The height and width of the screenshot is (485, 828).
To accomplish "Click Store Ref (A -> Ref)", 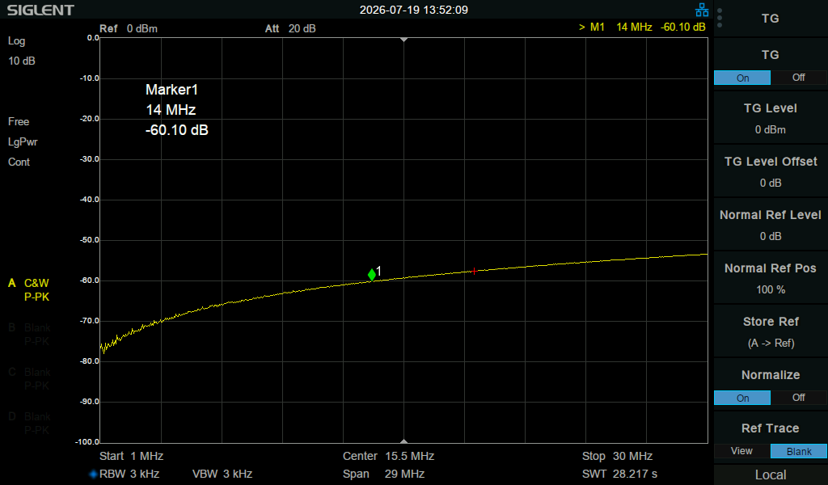I will (x=771, y=331).
